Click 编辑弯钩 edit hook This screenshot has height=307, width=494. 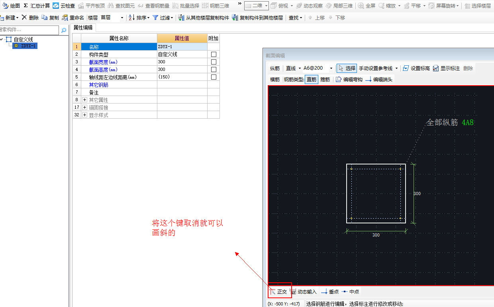[x=349, y=80]
